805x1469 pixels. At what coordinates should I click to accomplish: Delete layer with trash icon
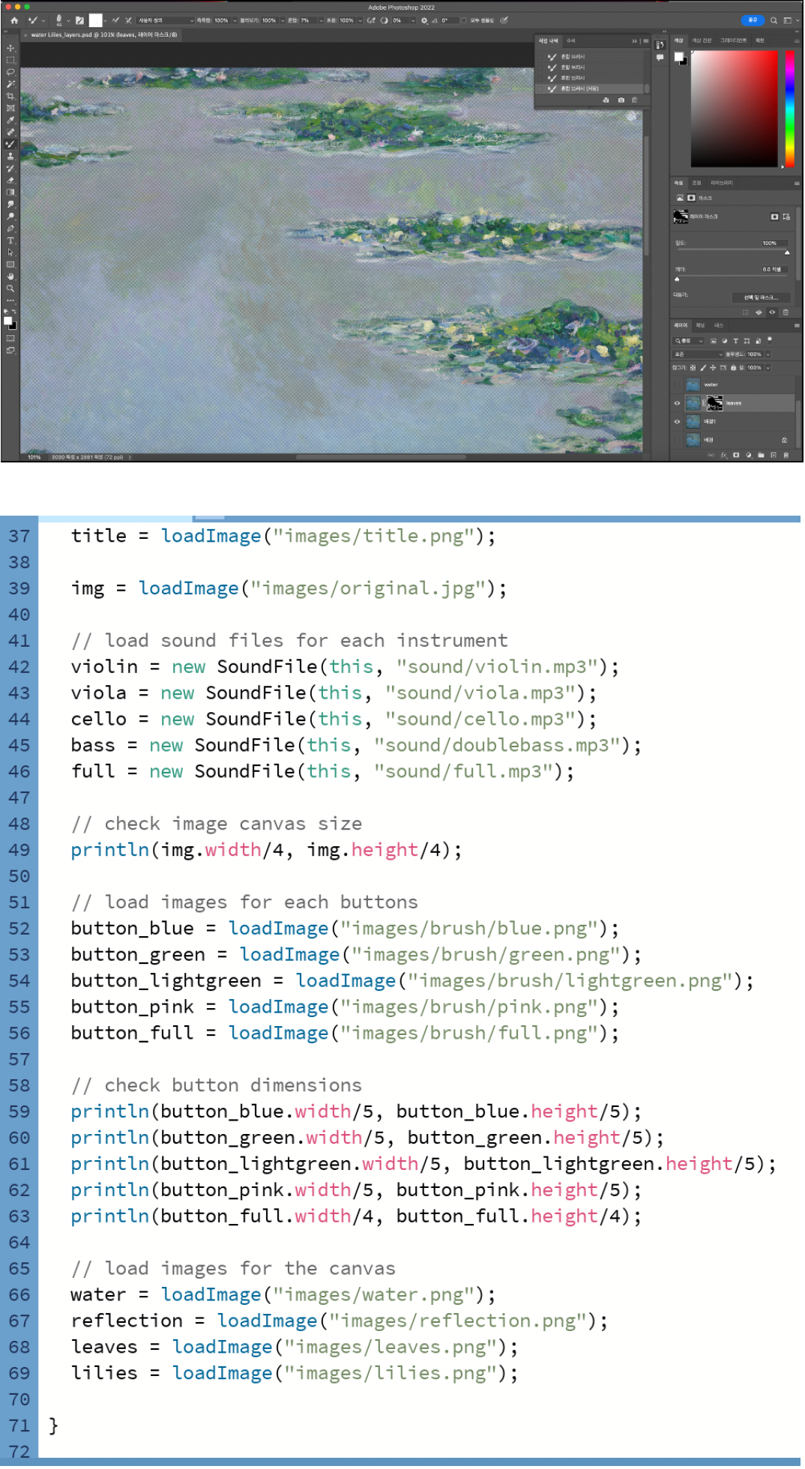786,455
